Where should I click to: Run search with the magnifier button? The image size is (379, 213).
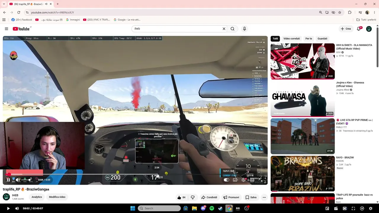click(232, 29)
